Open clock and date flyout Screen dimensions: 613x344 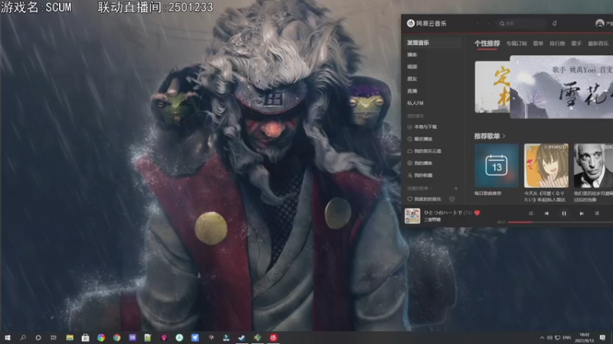[x=585, y=338]
